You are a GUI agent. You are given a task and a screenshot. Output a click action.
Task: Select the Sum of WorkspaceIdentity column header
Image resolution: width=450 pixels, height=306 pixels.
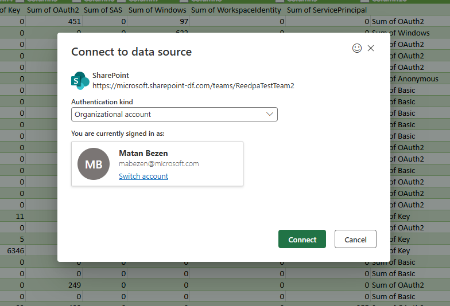236,10
